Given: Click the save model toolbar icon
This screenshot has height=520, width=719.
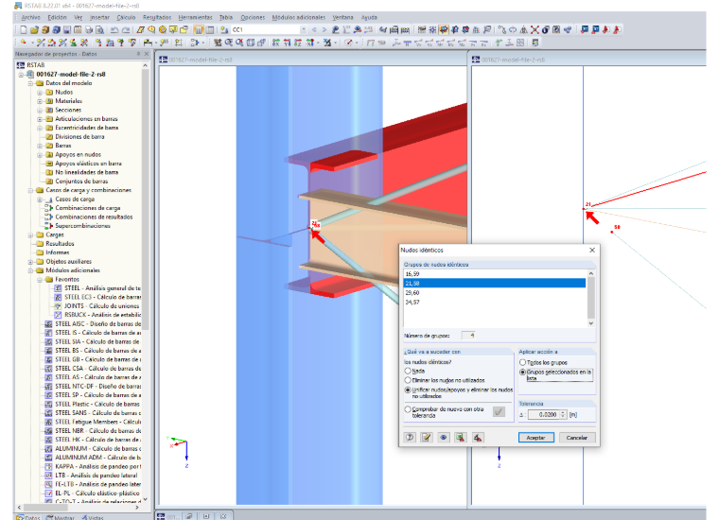Looking at the screenshot, I should [x=67, y=29].
